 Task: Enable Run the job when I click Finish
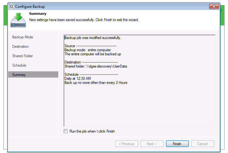[65, 131]
